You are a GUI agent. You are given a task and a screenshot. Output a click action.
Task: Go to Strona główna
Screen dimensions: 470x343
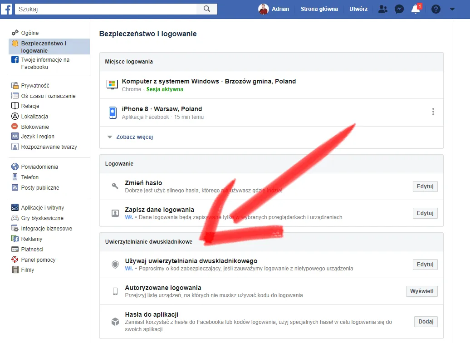[x=319, y=9]
